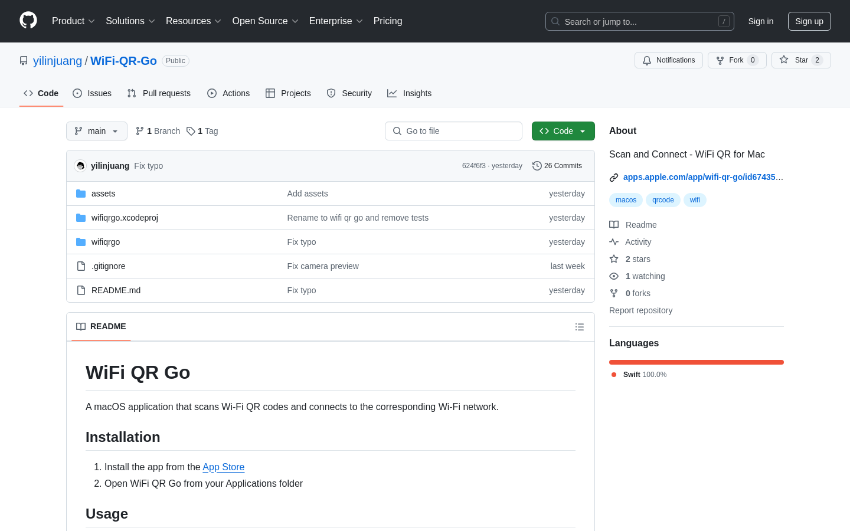The width and height of the screenshot is (850, 531).
Task: Select the wifi topic tag
Action: pyautogui.click(x=695, y=200)
